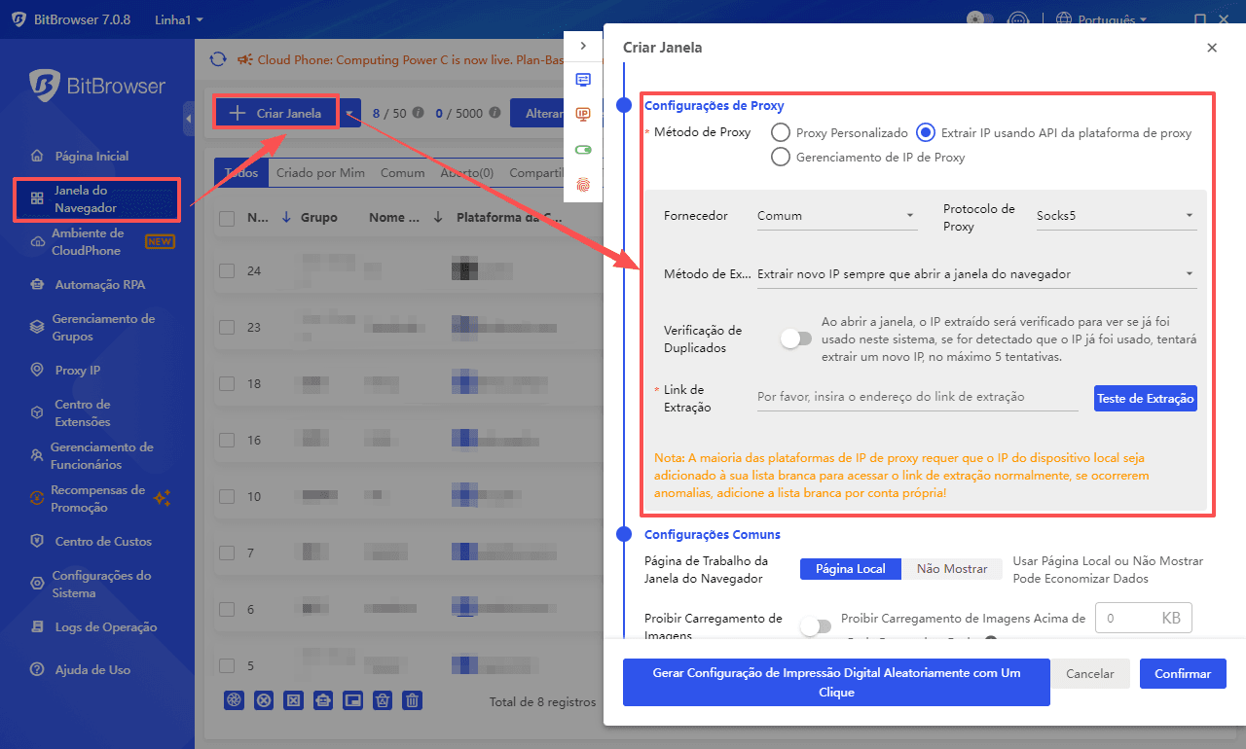1246x749 pixels.
Task: Open the Fornecedor dropdown showing Comum
Action: (836, 216)
